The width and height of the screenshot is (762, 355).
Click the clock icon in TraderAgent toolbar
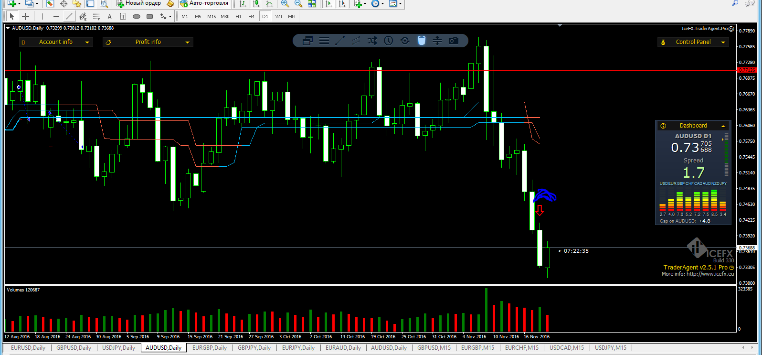(x=389, y=41)
